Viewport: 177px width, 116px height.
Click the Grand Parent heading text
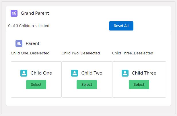[35, 13]
